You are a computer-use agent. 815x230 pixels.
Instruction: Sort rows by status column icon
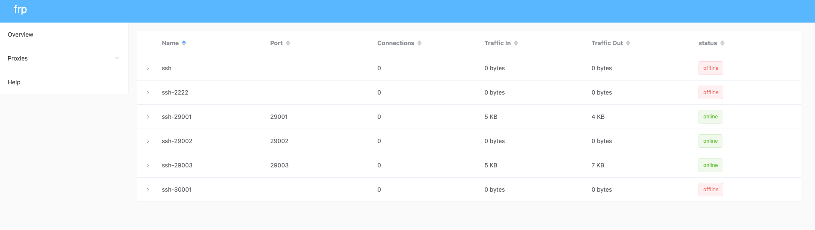point(722,43)
